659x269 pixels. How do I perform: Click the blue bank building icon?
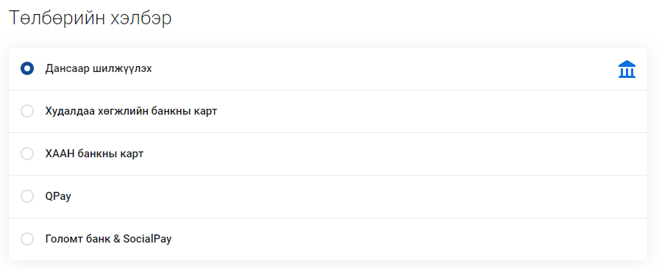(x=627, y=69)
